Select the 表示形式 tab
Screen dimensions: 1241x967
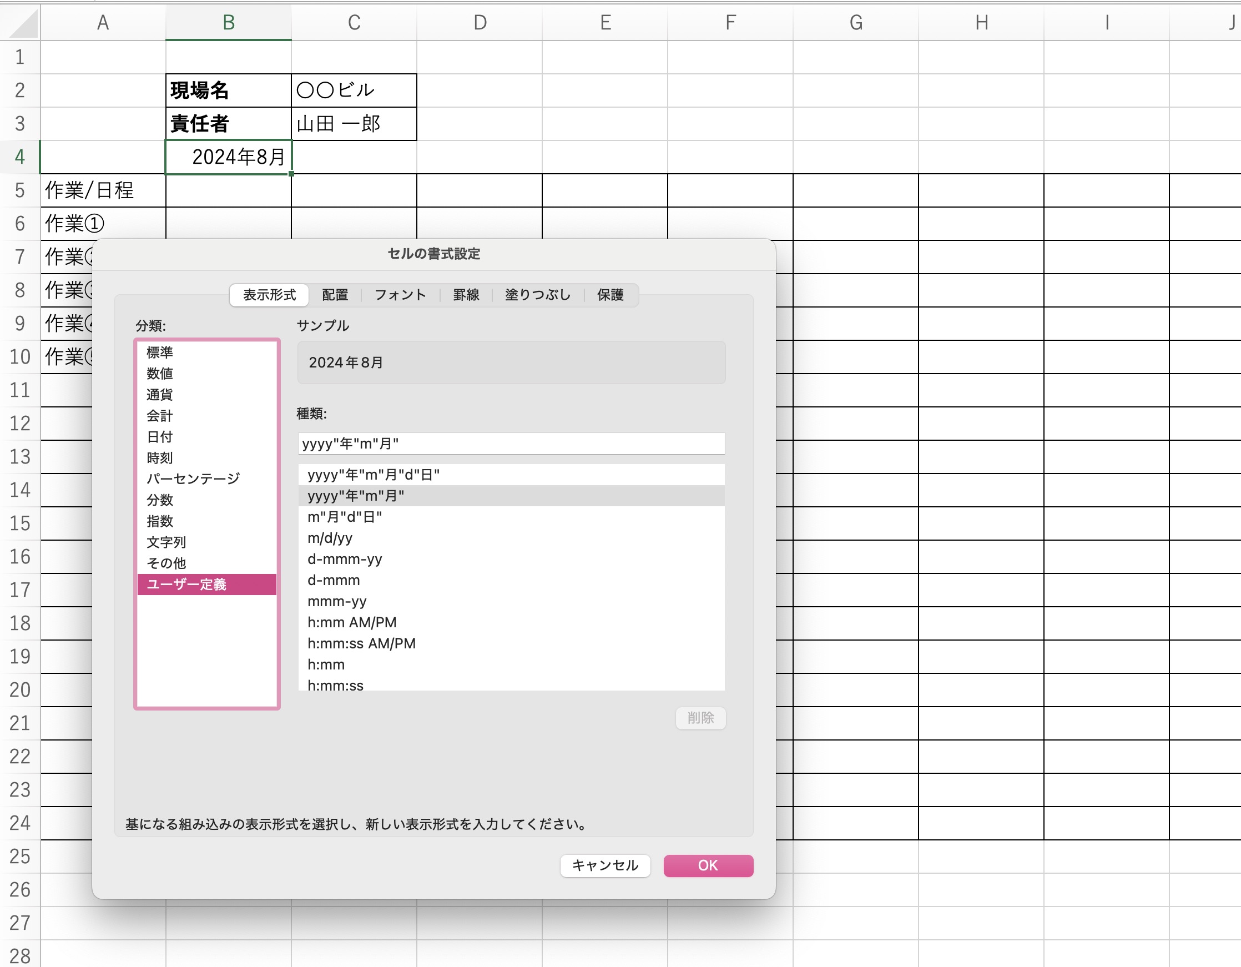coord(269,295)
